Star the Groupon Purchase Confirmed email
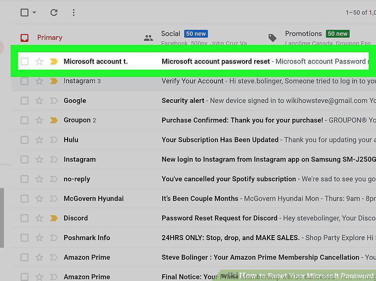Viewport: 376px width, 281px height. 39,120
